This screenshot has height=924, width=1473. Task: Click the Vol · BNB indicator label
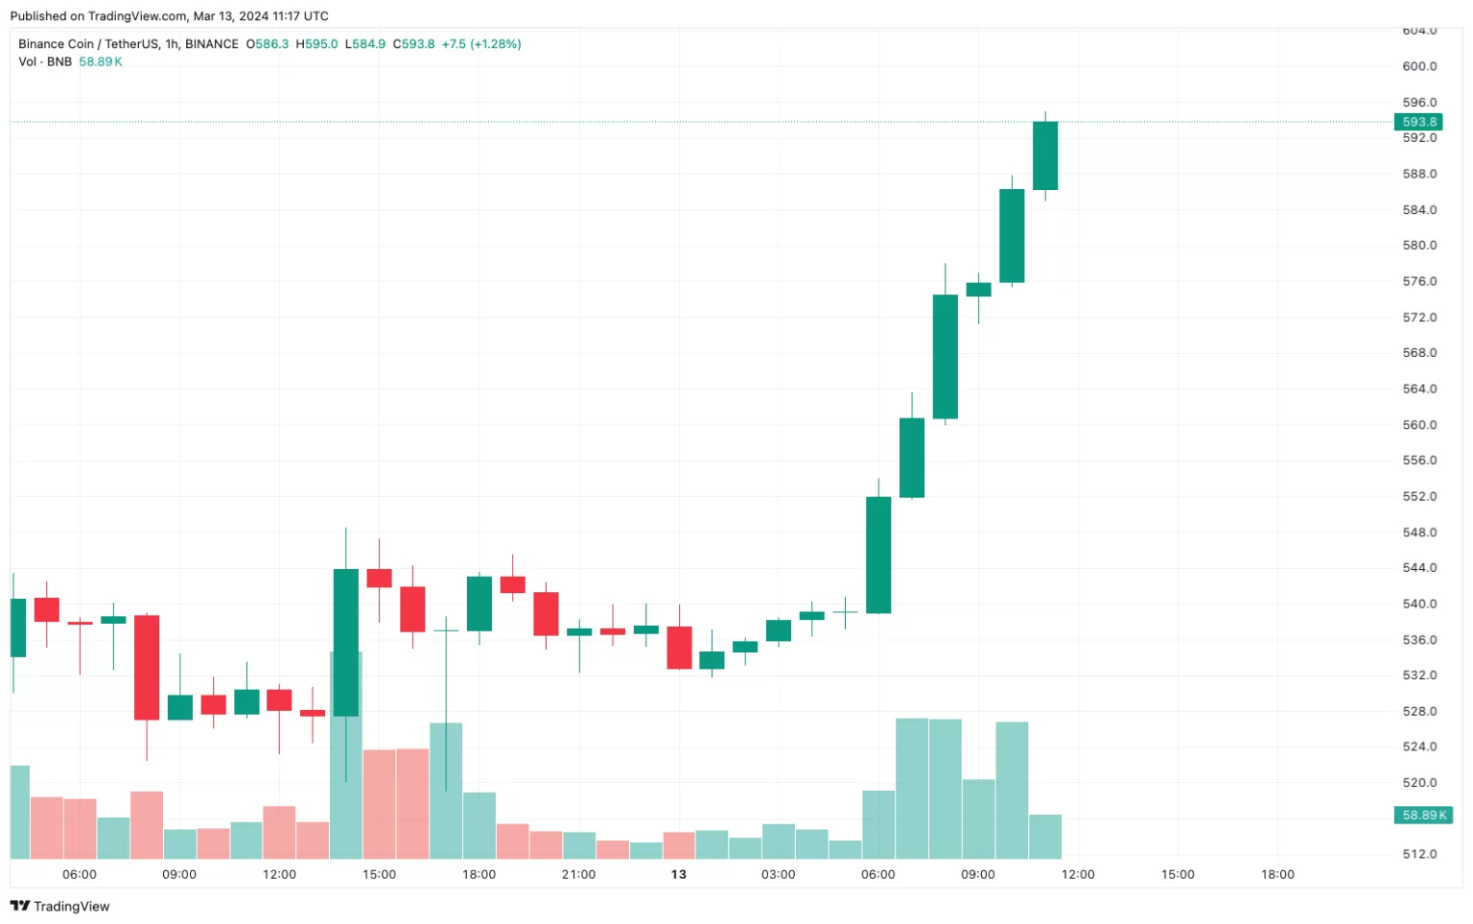(45, 61)
